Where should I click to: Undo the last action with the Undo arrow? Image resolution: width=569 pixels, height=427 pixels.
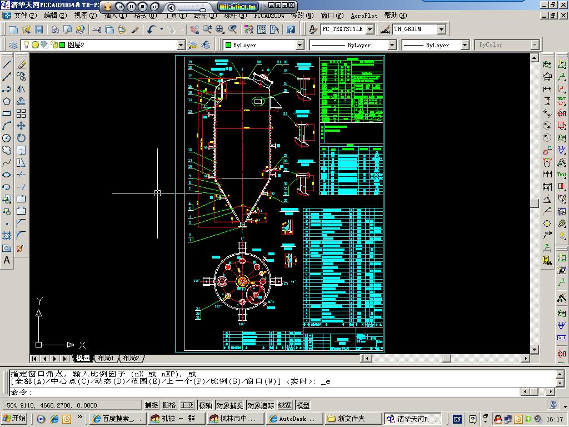point(151,29)
